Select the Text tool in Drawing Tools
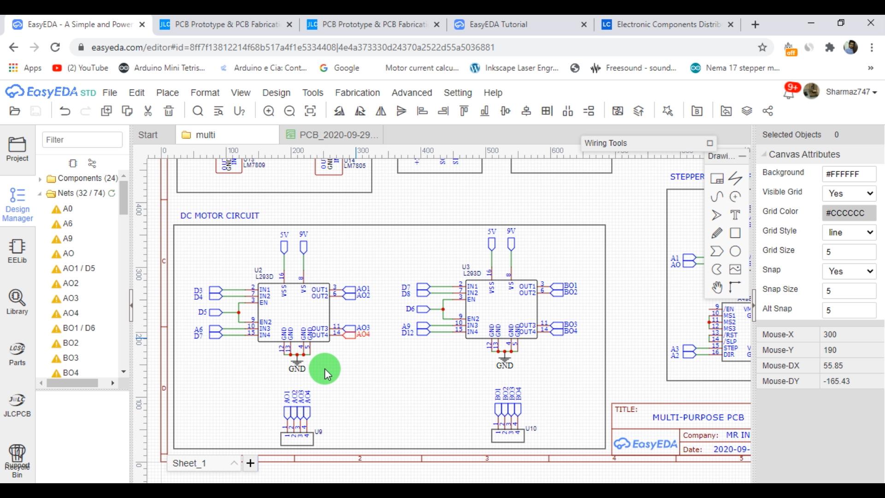 (x=735, y=215)
